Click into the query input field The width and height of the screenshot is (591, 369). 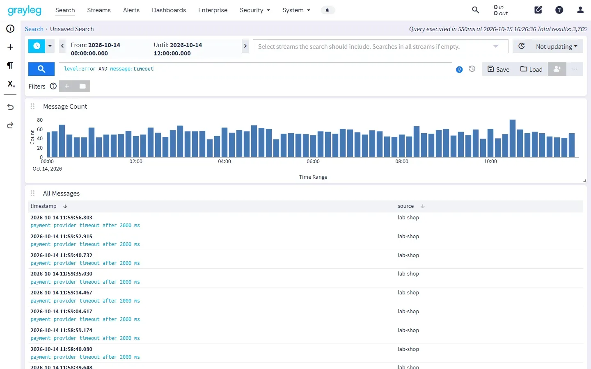[255, 69]
